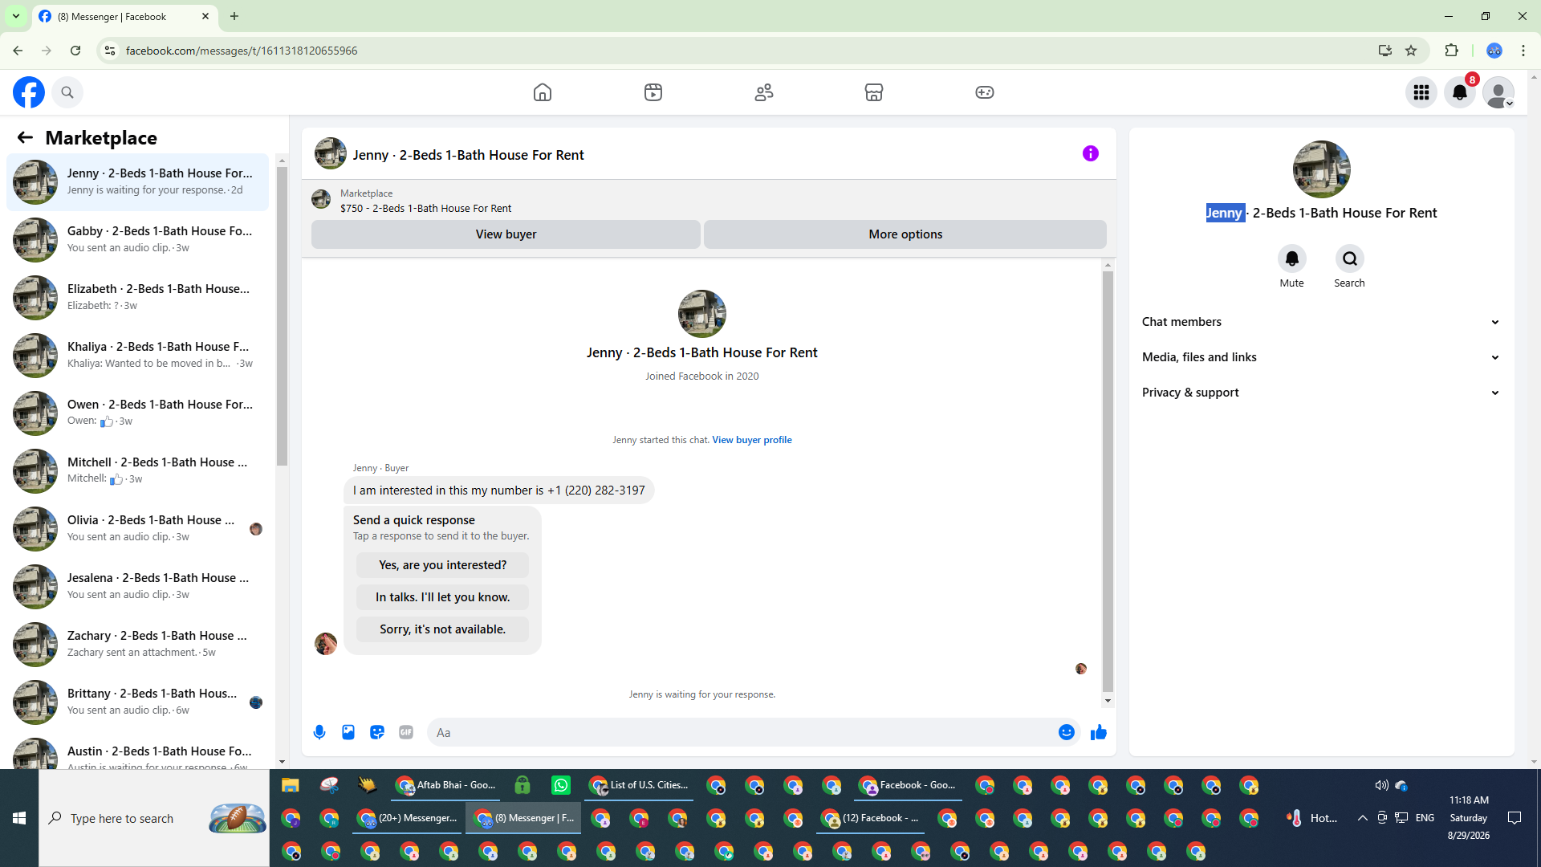Open the Jenny conversation in the list

pos(138,182)
